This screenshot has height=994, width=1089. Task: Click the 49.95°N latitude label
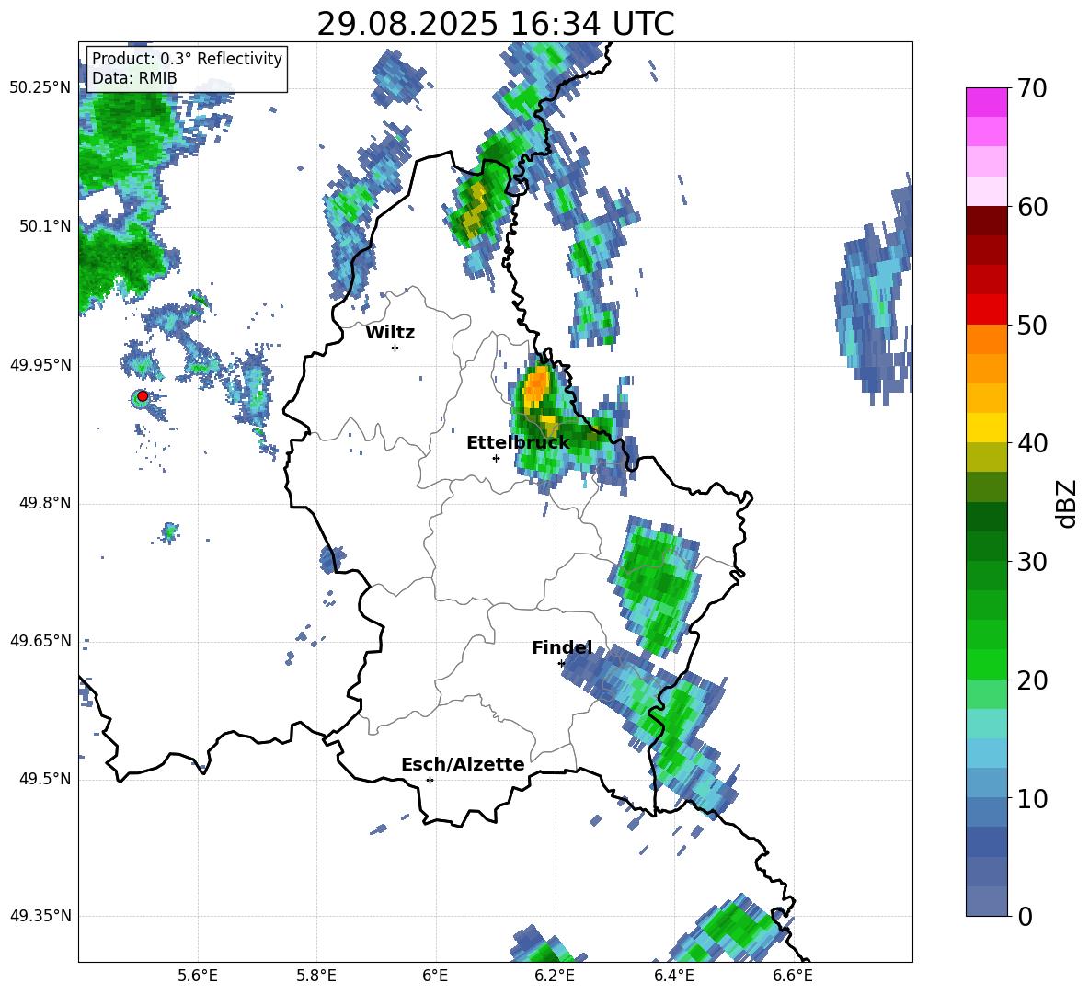[x=40, y=365]
